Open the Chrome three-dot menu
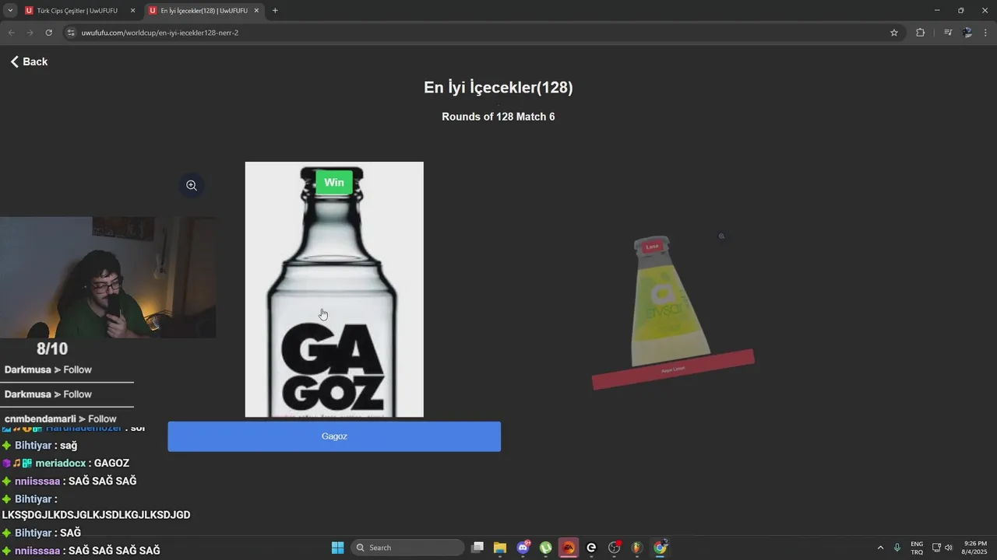 click(986, 33)
